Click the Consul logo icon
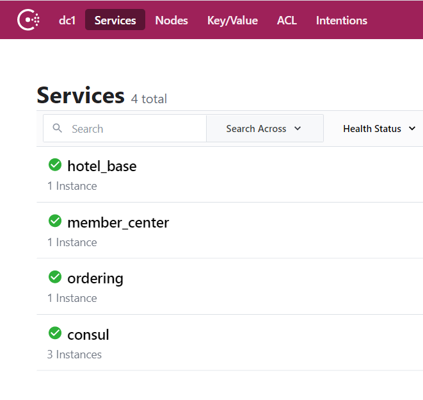 pyautogui.click(x=28, y=20)
